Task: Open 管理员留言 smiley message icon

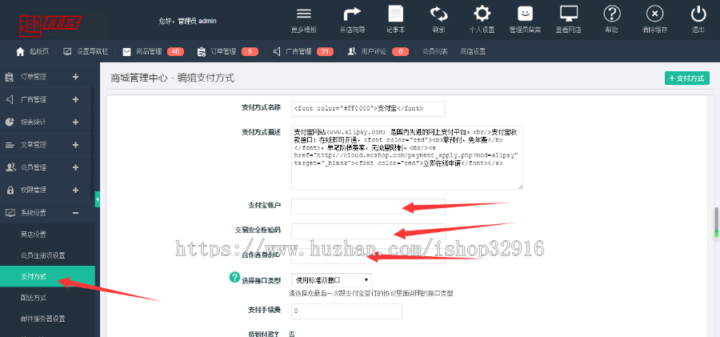Action: tap(525, 14)
